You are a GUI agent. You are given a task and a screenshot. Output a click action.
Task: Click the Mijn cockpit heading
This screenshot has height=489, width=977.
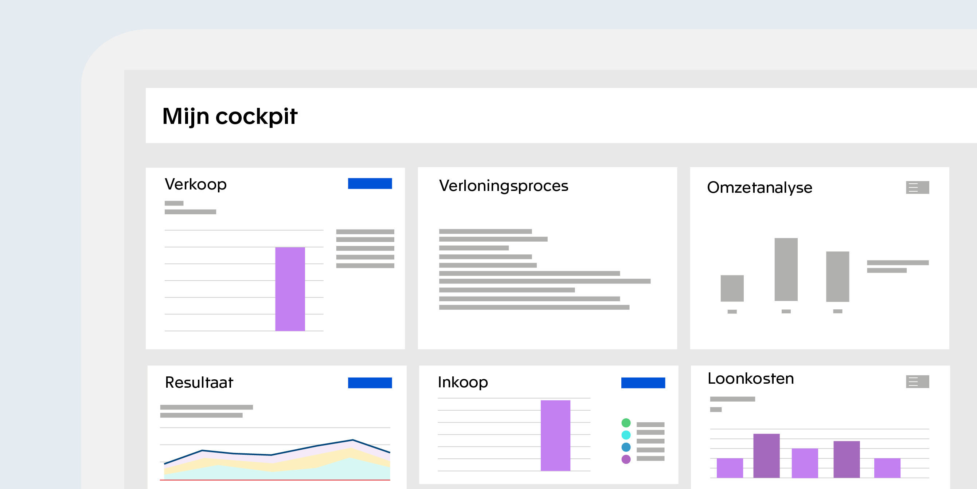pos(230,116)
